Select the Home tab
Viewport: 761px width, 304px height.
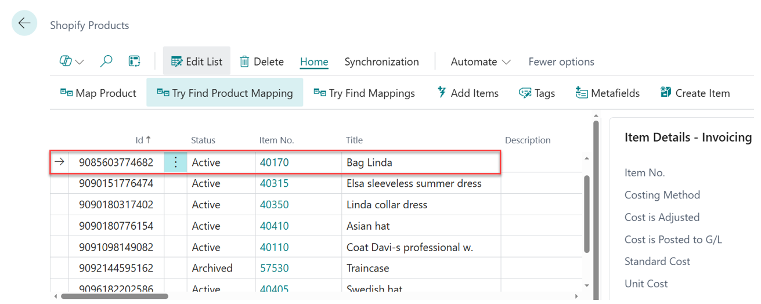pyautogui.click(x=314, y=61)
